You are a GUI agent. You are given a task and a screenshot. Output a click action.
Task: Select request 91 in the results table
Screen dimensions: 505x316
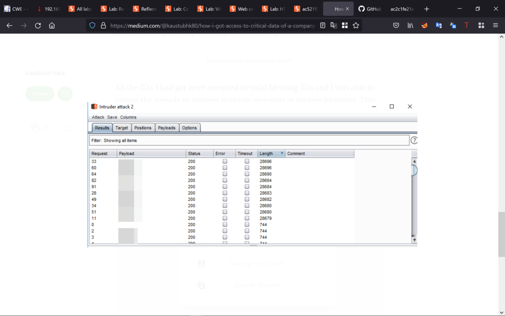[x=222, y=187]
